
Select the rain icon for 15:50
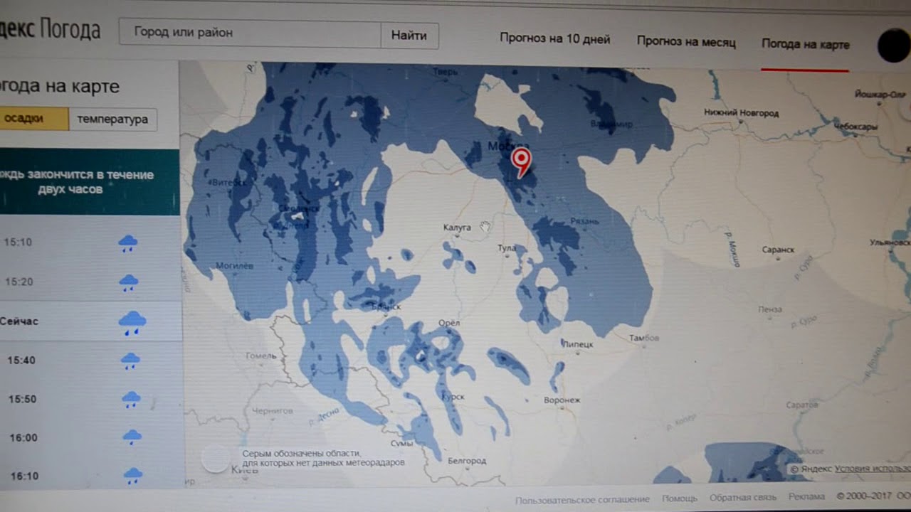pyautogui.click(x=131, y=400)
